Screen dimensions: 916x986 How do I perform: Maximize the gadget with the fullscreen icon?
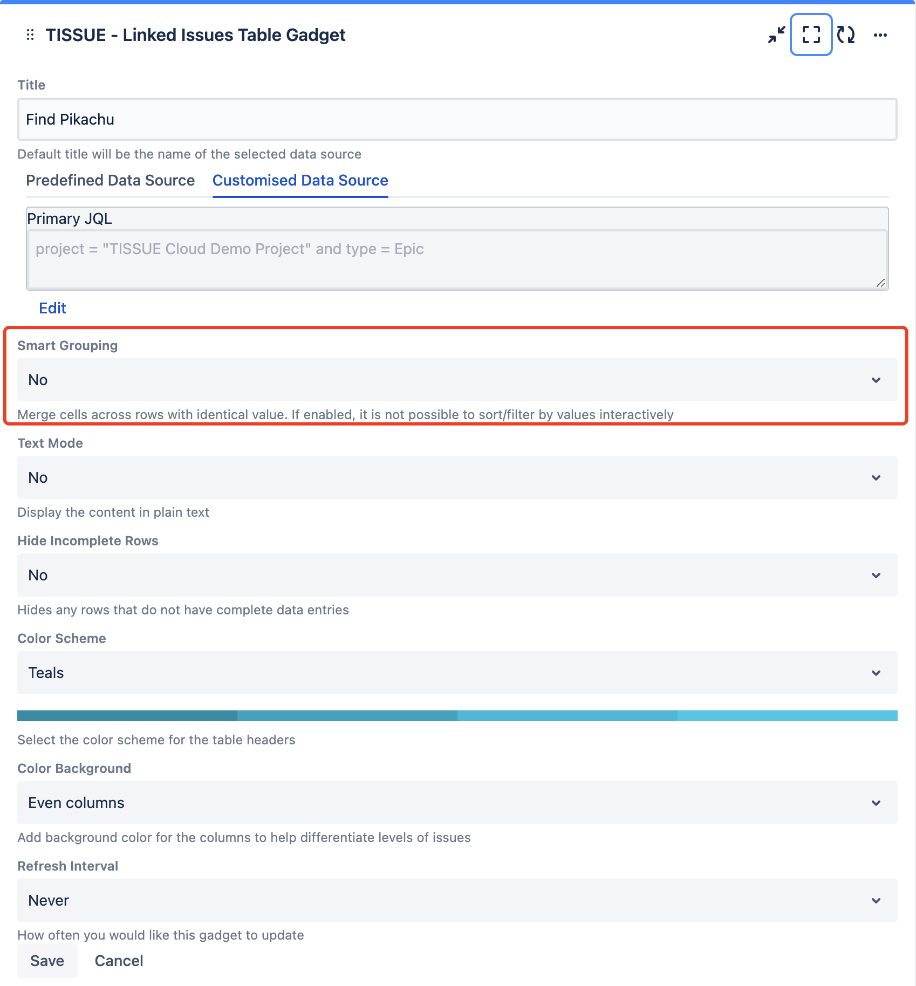click(811, 35)
